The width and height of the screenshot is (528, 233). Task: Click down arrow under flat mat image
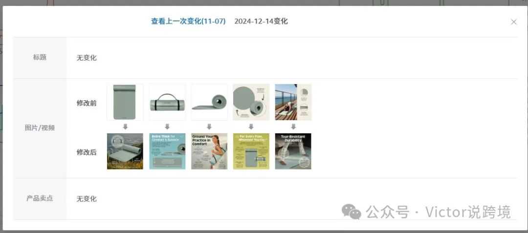coord(125,127)
